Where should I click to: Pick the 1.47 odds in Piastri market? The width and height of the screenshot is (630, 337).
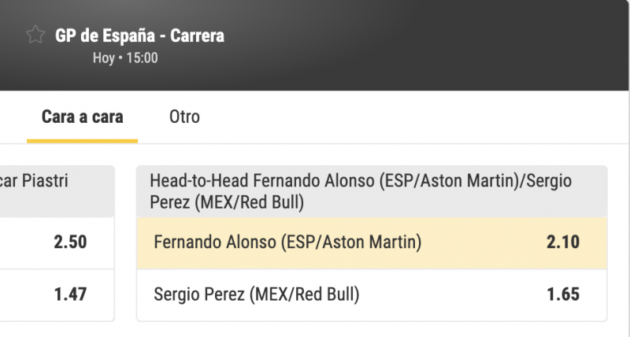70,294
